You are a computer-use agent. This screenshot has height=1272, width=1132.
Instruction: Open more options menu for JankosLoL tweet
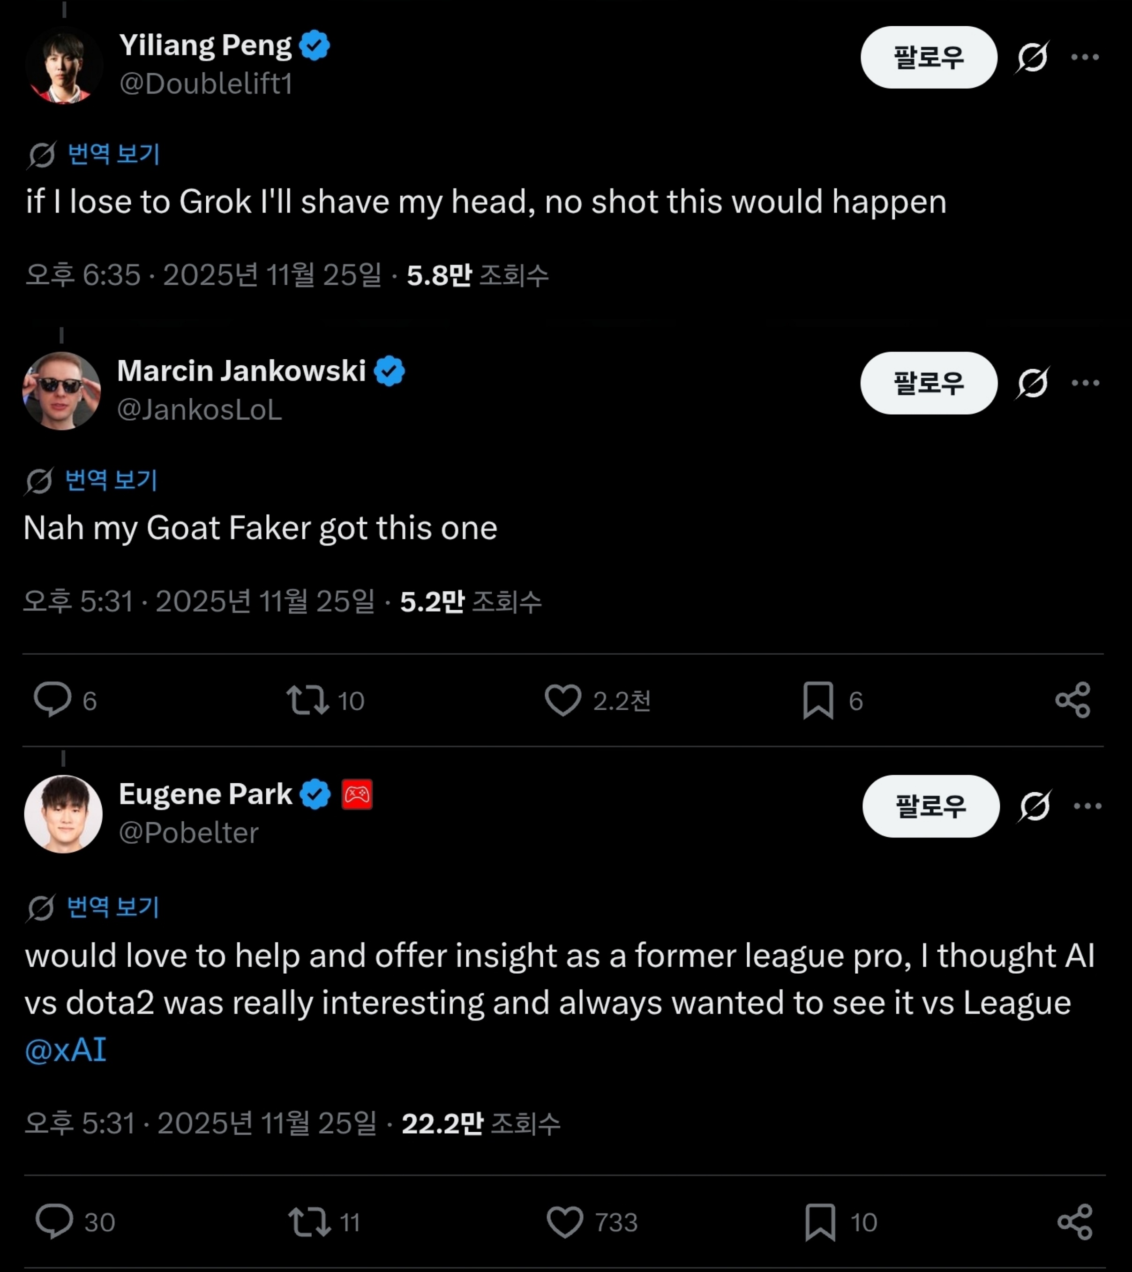[x=1085, y=383]
